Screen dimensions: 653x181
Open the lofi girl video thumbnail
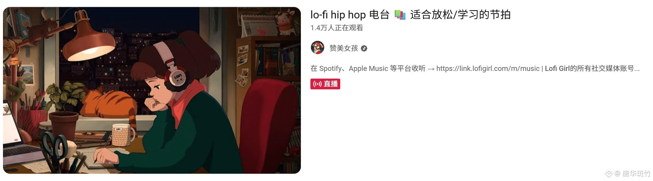152,90
